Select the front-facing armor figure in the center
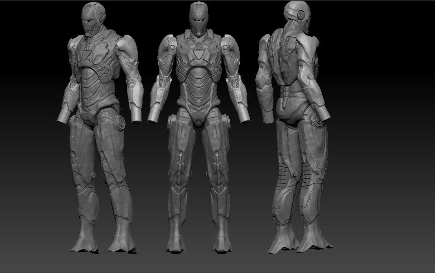Image resolution: width=435 pixels, height=273 pixels. (198, 127)
